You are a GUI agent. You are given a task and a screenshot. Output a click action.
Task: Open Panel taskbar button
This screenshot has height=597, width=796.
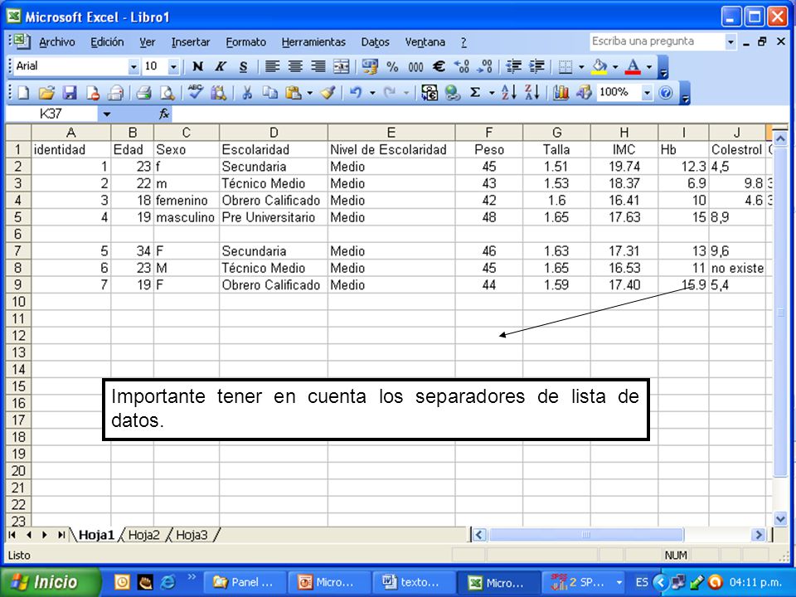244,582
